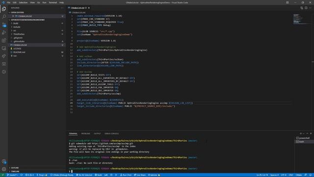314x177 pixels.
Task: Switch to the OUTPUT panel tab
Action: coord(97,134)
